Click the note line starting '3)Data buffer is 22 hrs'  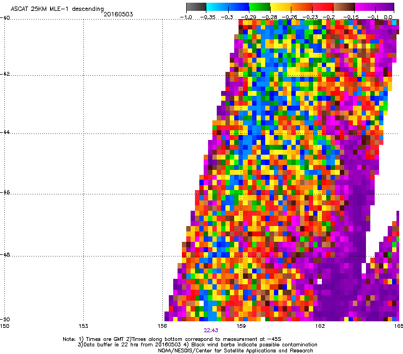[x=197, y=345]
